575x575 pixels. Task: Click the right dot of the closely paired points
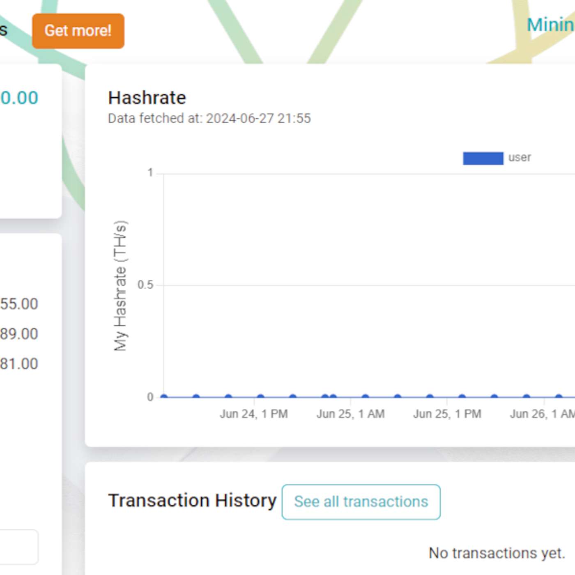pyautogui.click(x=333, y=397)
